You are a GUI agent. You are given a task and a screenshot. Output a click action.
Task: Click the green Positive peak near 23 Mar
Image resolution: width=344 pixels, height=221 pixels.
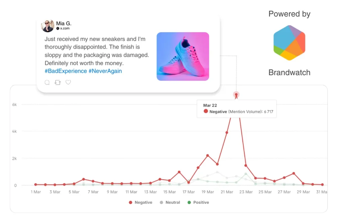click(x=246, y=174)
